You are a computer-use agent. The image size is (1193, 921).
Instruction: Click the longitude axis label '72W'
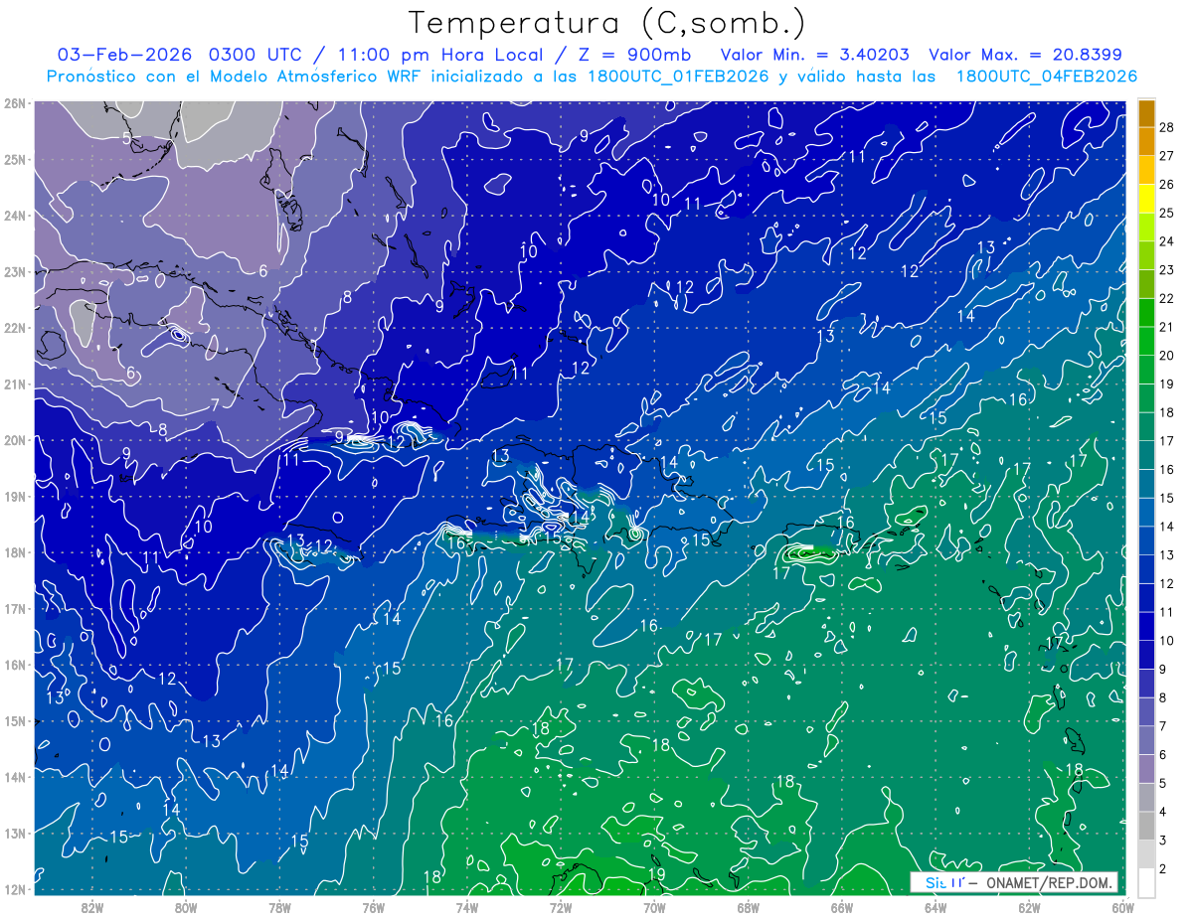(x=561, y=906)
